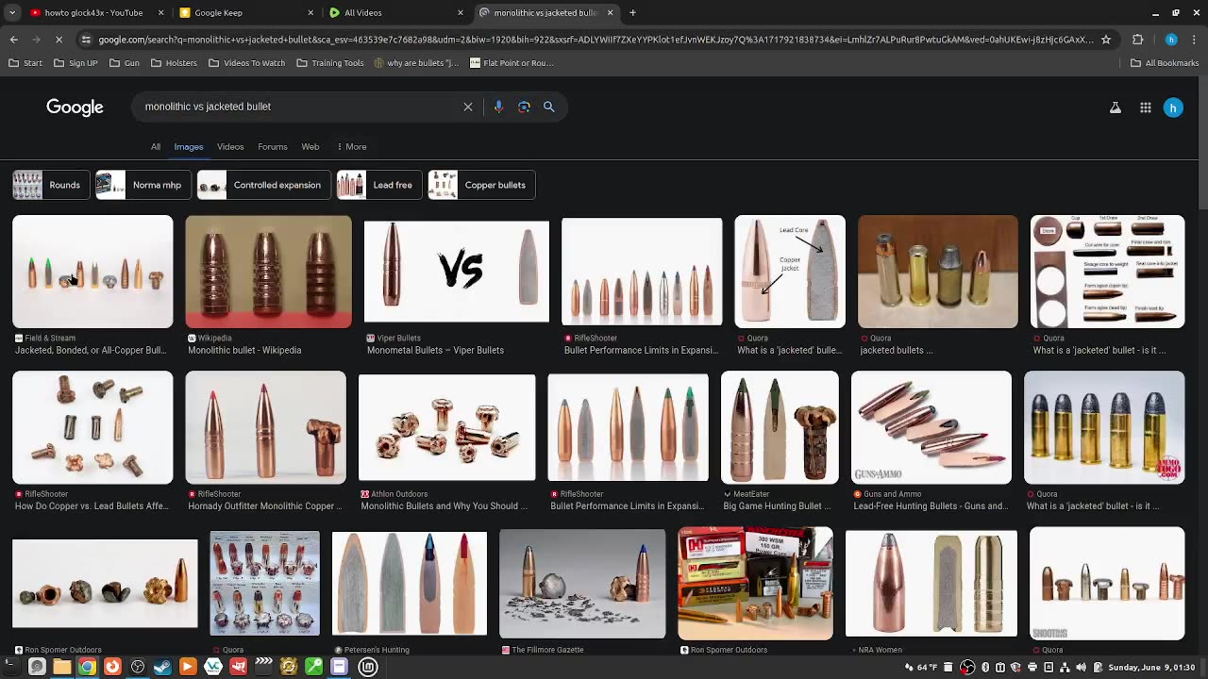The width and height of the screenshot is (1208, 679).
Task: Click the Rounds suggestion chip
Action: 51,185
